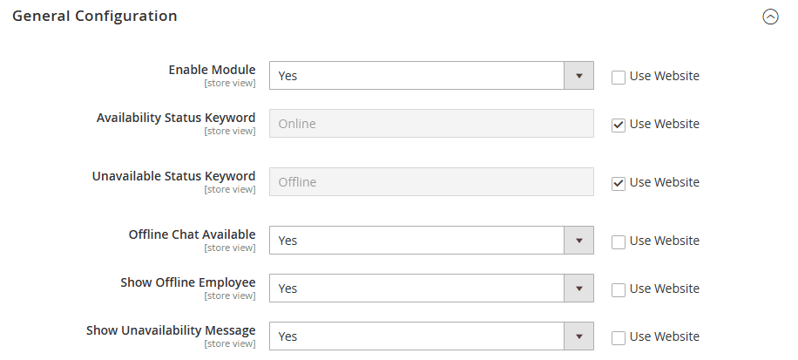Click the General Configuration section heading
798x360 pixels.
(x=95, y=16)
